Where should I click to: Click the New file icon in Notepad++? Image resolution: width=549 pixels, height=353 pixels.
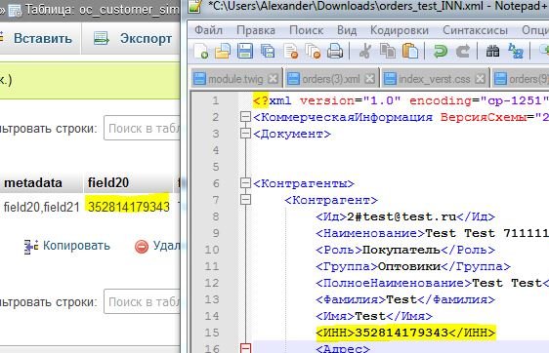coord(201,52)
